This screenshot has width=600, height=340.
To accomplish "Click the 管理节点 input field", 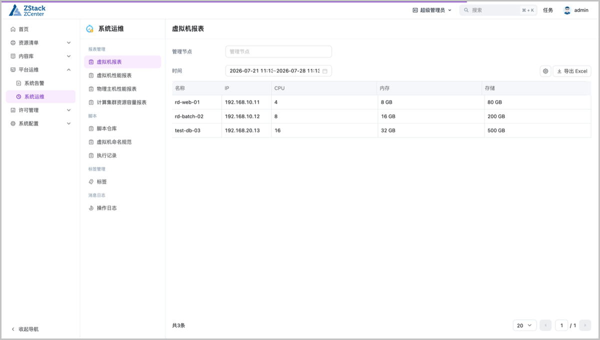I will pyautogui.click(x=278, y=51).
